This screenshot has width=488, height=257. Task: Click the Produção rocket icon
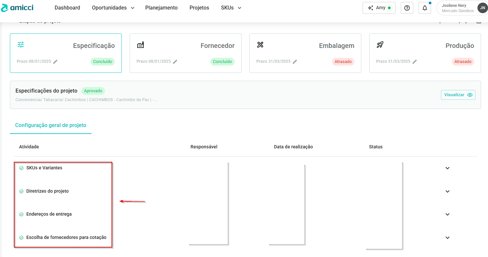tap(380, 45)
